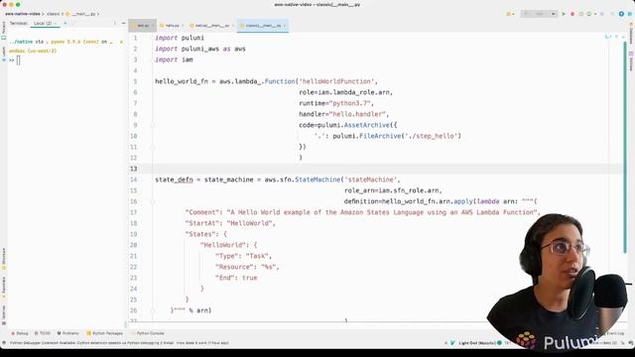635x357 pixels.
Task: Hide the Terminal panel with minimize icon
Action: pyautogui.click(x=123, y=23)
